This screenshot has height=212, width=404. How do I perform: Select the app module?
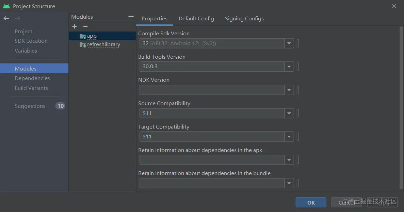click(92, 36)
